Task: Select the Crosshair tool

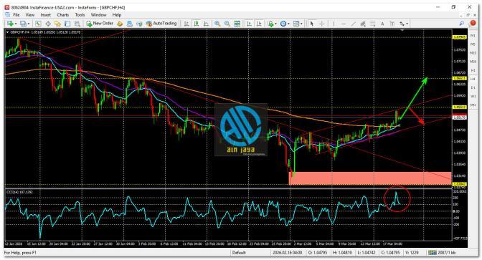Action: (x=322, y=24)
